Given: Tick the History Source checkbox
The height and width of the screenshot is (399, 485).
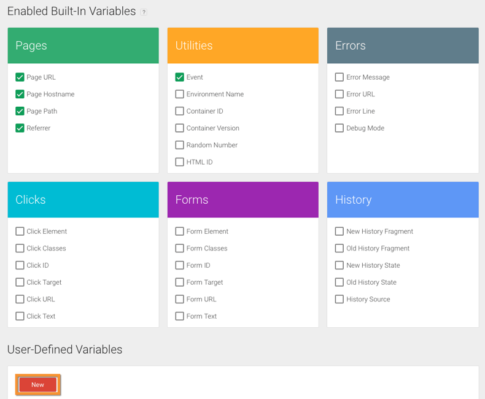Looking at the screenshot, I should coord(339,299).
